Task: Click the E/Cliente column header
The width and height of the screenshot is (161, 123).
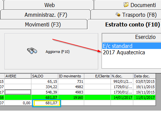Action: point(98,76)
